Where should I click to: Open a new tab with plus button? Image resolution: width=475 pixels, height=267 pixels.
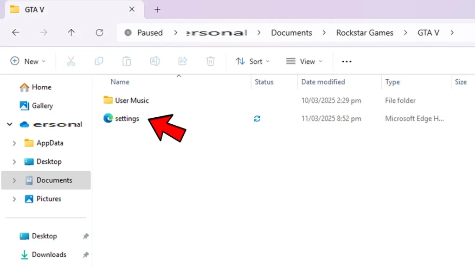[x=157, y=9]
